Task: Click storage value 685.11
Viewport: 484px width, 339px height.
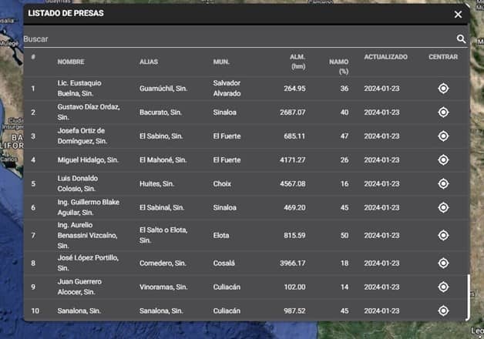Action: click(294, 136)
